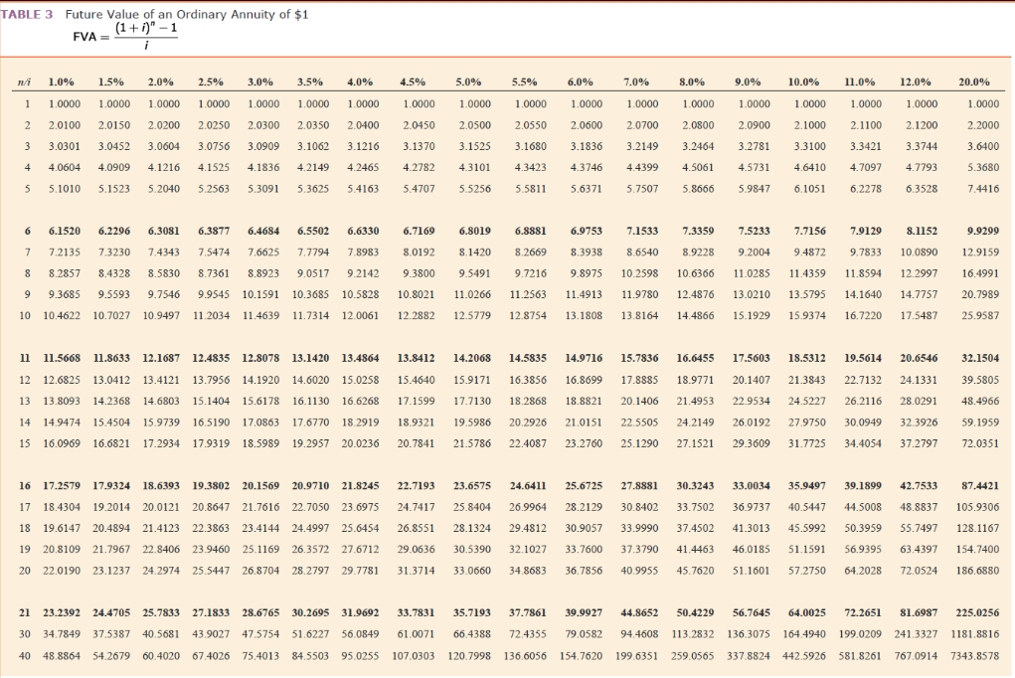Click the 'n/i' column header
This screenshot has width=1015, height=678.
[x=24, y=83]
